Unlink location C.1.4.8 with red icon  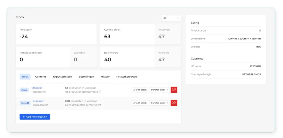click(174, 103)
